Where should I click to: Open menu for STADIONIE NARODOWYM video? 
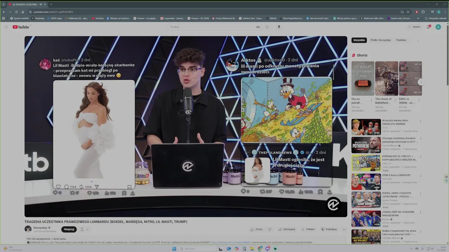(x=420, y=212)
